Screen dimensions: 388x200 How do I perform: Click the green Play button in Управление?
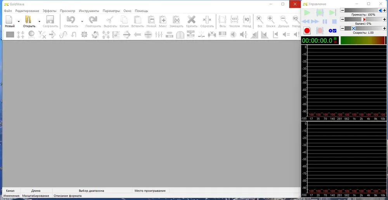pos(307,12)
